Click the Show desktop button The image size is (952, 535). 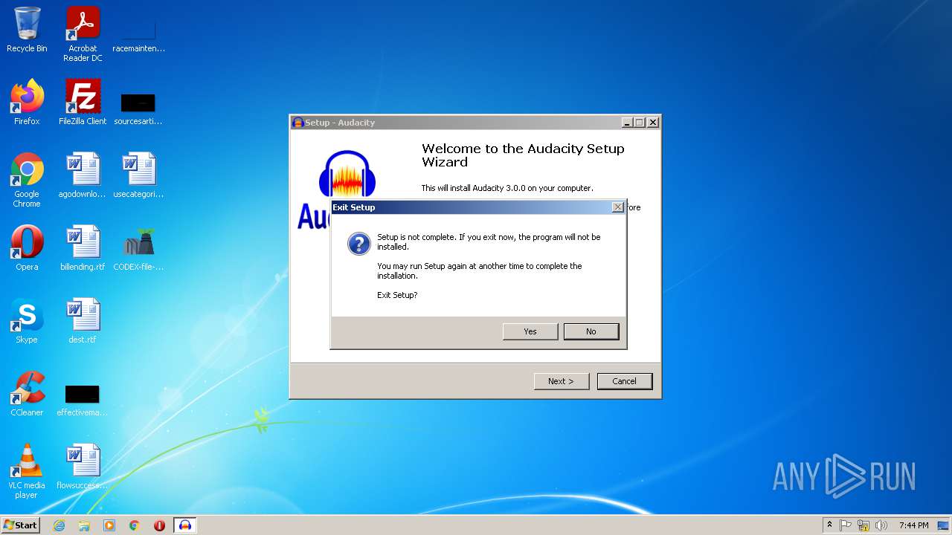tap(944, 525)
